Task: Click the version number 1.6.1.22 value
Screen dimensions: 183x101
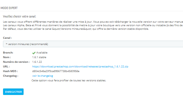Action: click(x=37, y=62)
